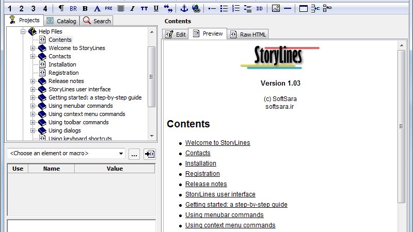Select Installation in project tree
The width and height of the screenshot is (413, 232).
pyautogui.click(x=62, y=64)
